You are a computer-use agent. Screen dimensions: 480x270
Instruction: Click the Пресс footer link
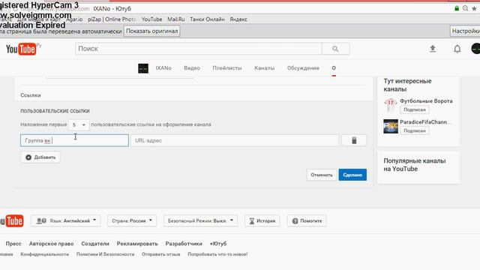13,244
